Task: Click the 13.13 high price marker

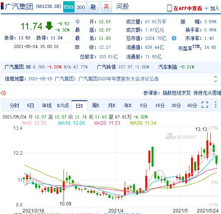Action: [201, 129]
